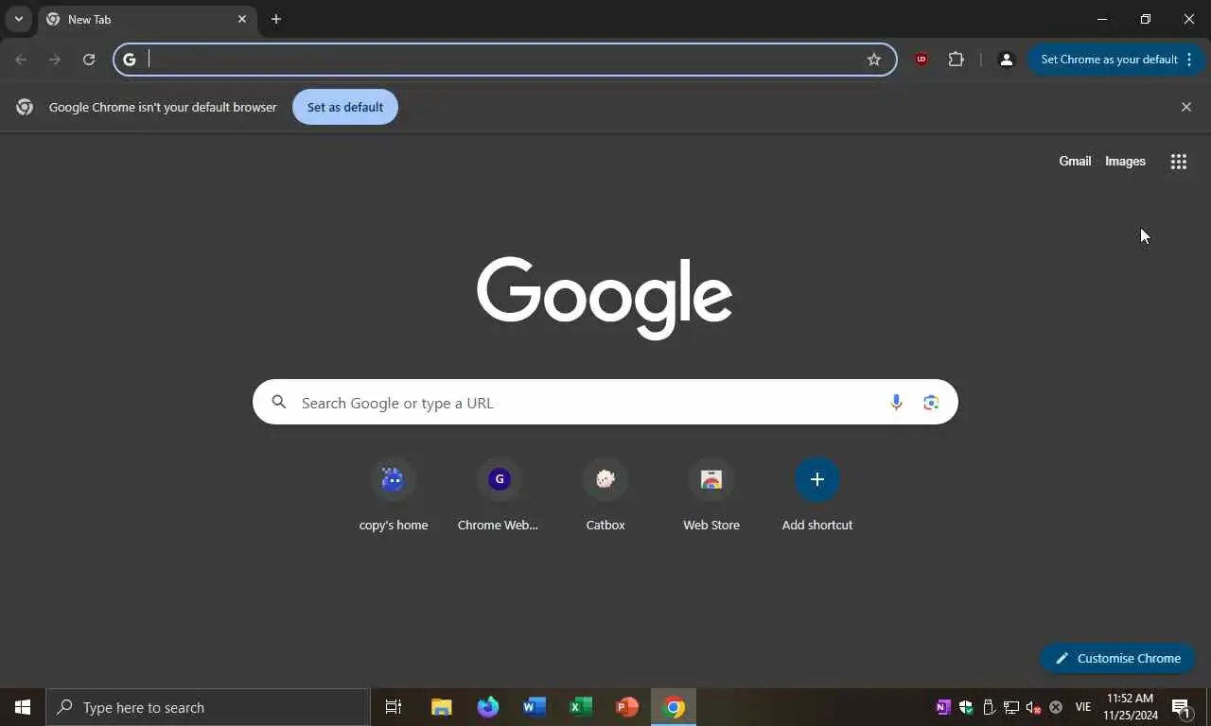Screen dimensions: 1211x726
Task: Bookmark this tab with the star icon
Action: coord(874,60)
